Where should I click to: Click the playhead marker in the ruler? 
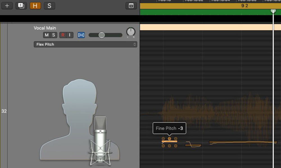click(273, 11)
